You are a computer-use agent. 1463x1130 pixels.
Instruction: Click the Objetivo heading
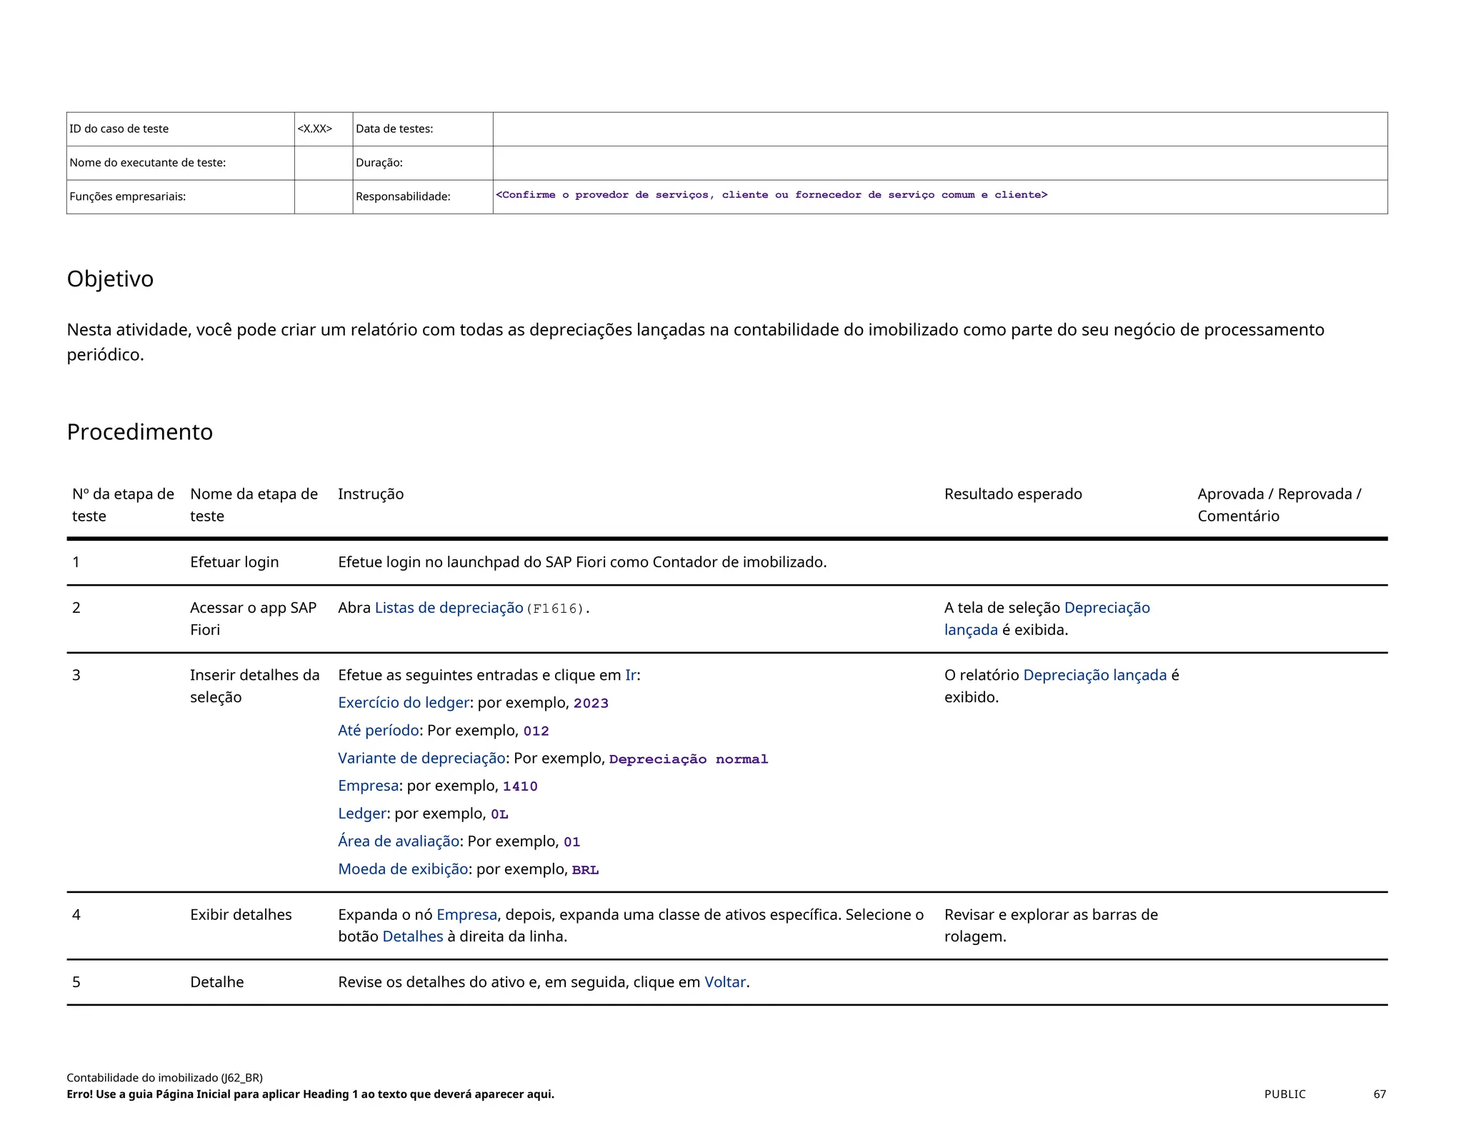[x=110, y=279]
